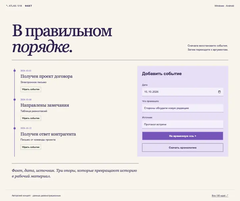Click the На временную ось + button
240x201 pixels.
click(183, 136)
